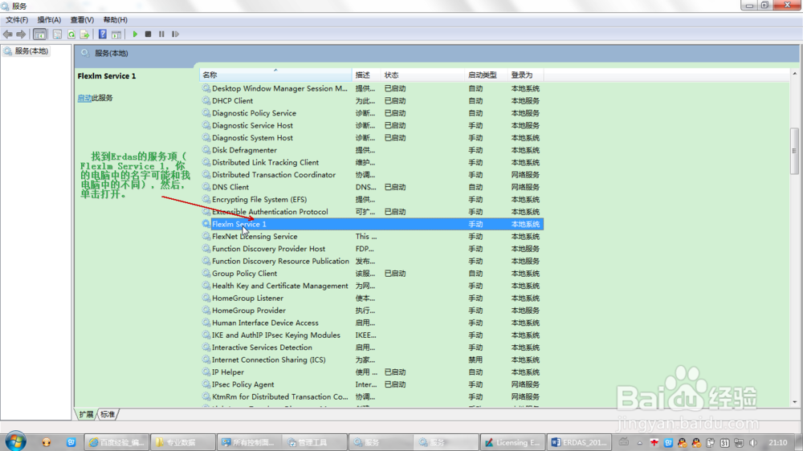The height and width of the screenshot is (451, 803).
Task: Sort by the 名称 column header
Action: pyautogui.click(x=275, y=75)
